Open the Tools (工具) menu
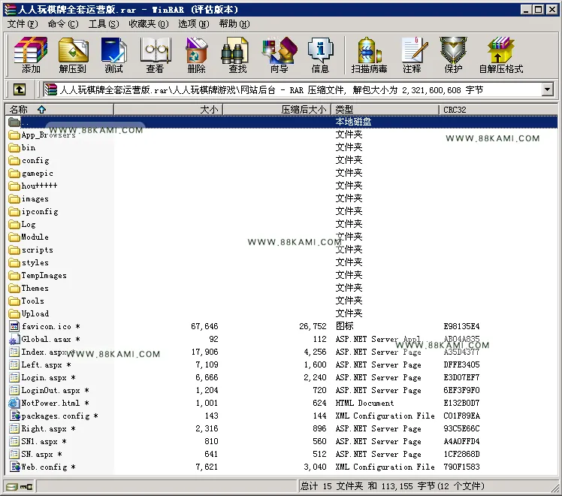The height and width of the screenshot is (496, 562). pyautogui.click(x=104, y=24)
